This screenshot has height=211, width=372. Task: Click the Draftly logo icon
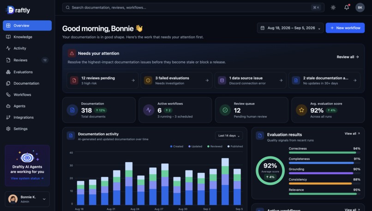tap(10, 10)
